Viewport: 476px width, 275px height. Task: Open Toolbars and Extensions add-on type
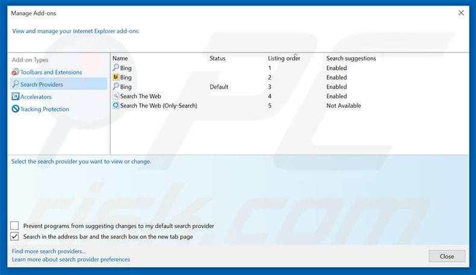pos(51,72)
